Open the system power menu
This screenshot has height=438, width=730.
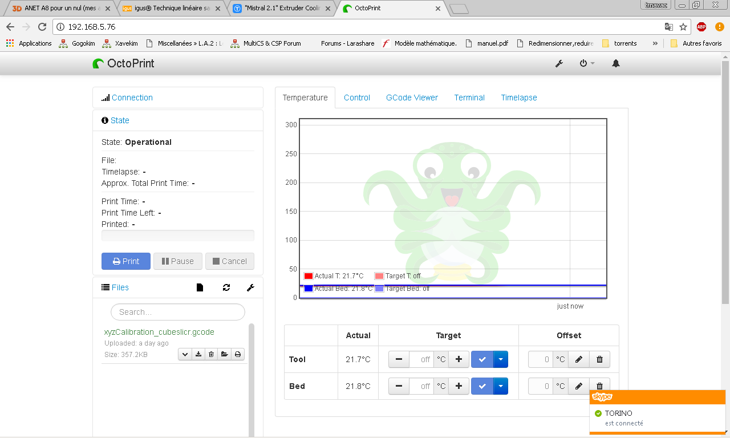coord(587,63)
